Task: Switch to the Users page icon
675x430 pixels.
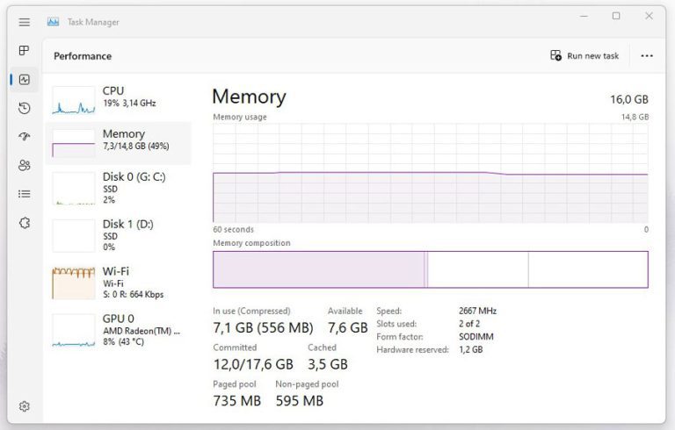Action: click(25, 165)
